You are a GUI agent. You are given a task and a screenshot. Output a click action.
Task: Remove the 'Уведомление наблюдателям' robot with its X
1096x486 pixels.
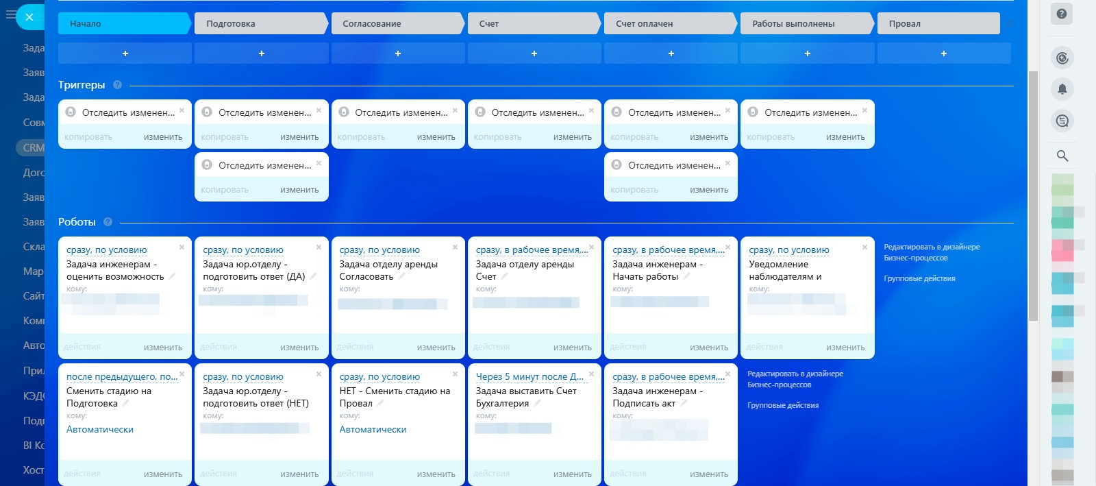point(864,247)
